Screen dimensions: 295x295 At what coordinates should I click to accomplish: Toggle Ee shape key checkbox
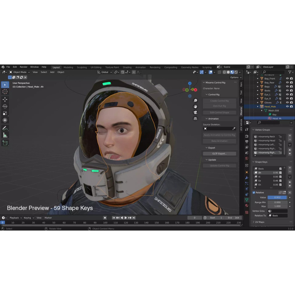[281, 181]
